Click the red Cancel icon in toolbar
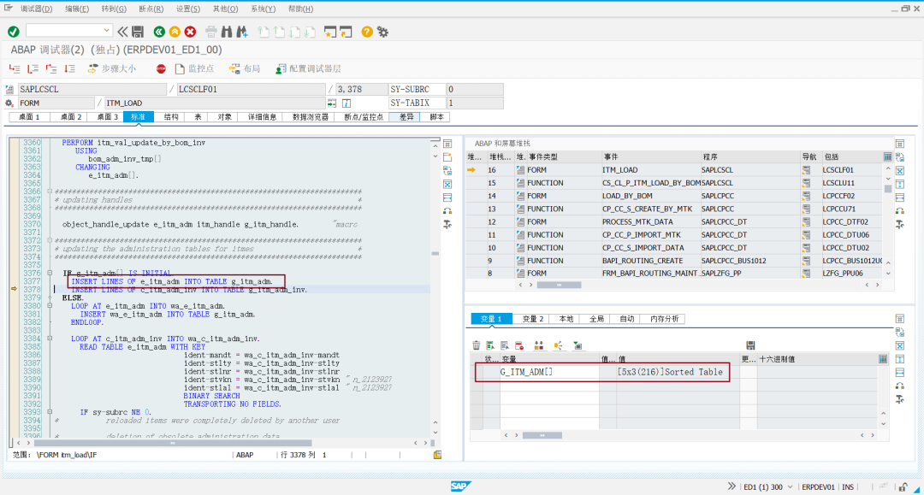924x495 pixels. pyautogui.click(x=190, y=32)
